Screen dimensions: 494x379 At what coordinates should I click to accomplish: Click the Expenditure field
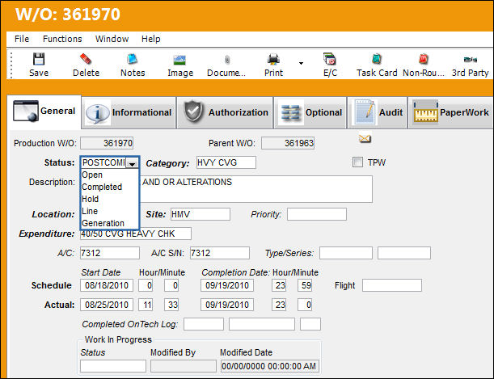point(136,234)
